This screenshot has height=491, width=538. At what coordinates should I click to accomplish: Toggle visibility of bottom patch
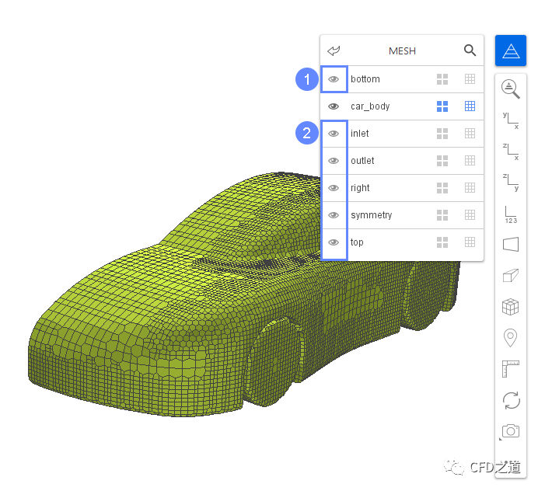click(334, 79)
